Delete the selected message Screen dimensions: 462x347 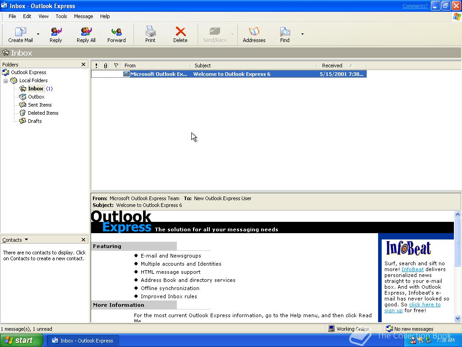pyautogui.click(x=180, y=34)
